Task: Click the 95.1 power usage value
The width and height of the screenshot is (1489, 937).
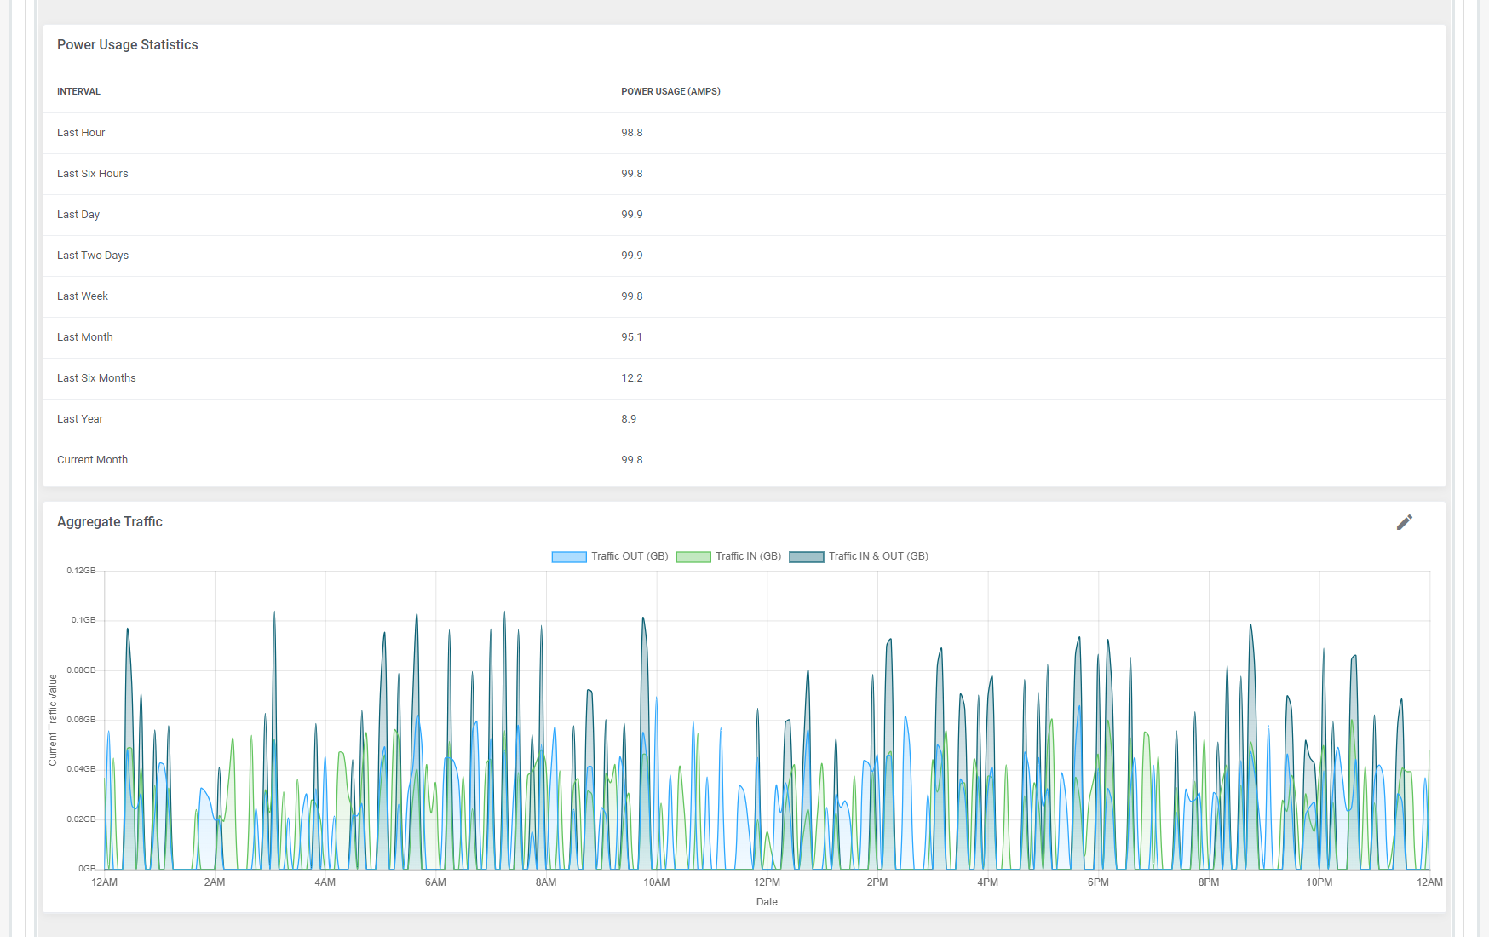Action: pyautogui.click(x=631, y=337)
